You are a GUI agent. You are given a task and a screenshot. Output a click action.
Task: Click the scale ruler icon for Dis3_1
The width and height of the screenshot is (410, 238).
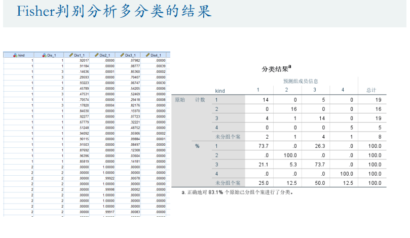tap(122, 55)
